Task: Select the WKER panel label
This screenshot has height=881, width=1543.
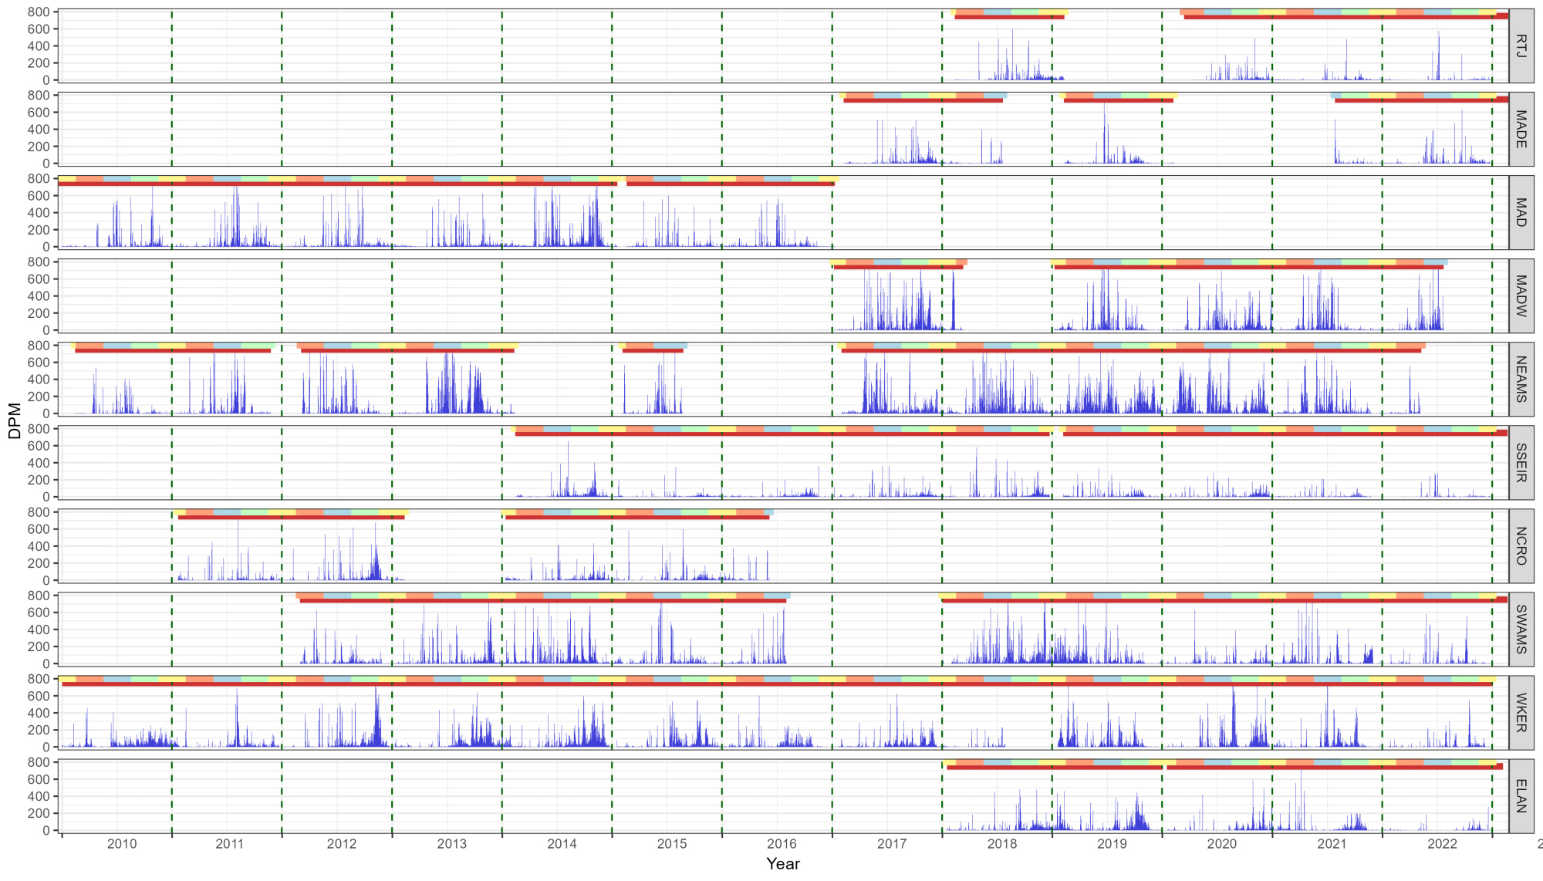Action: [1521, 712]
